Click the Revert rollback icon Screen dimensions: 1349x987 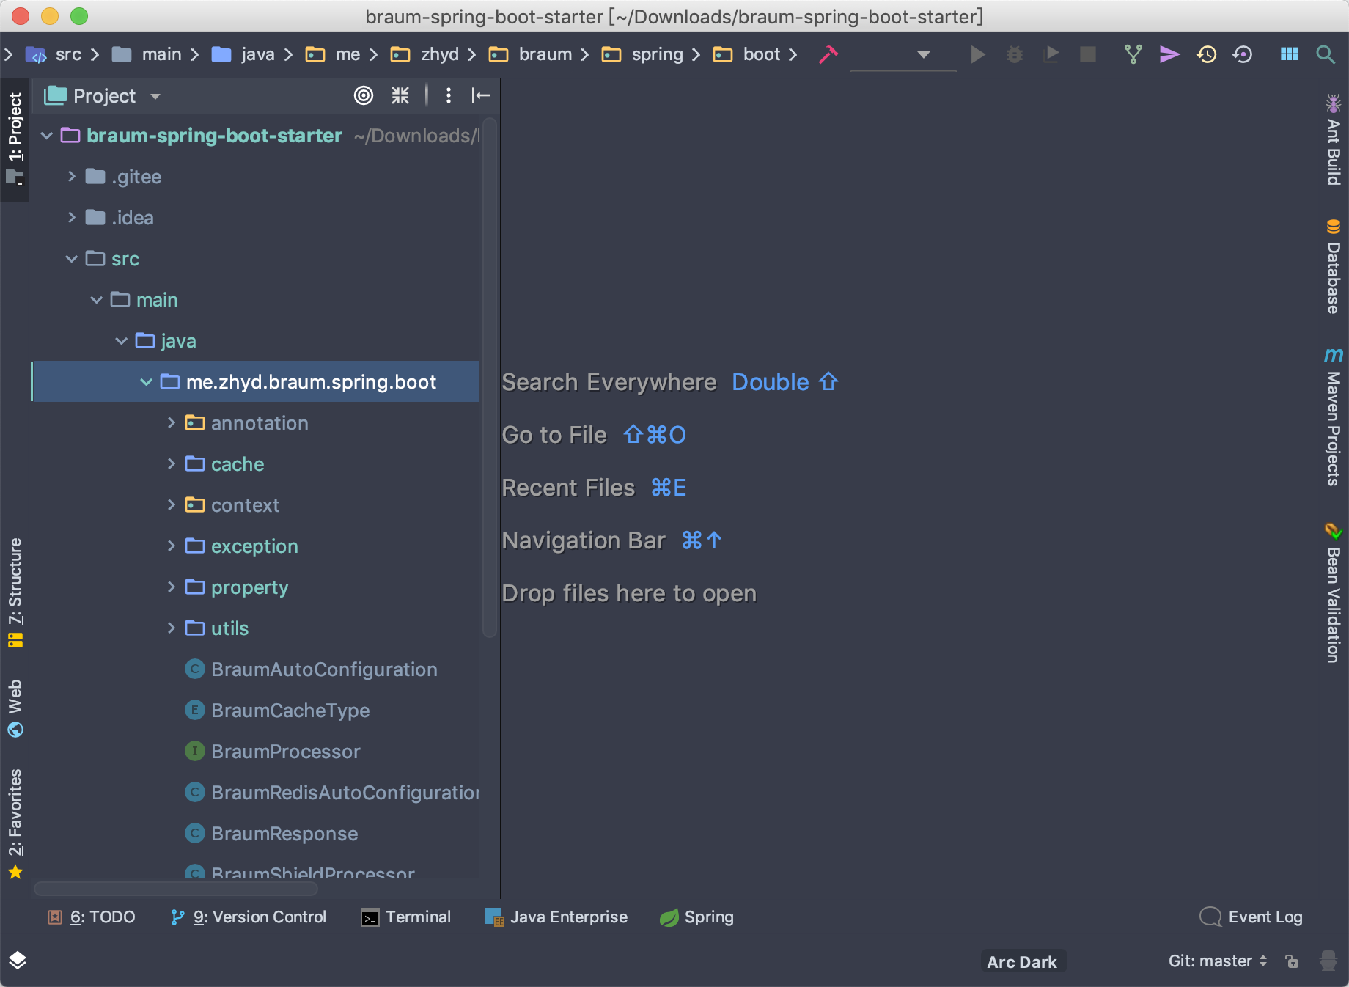pos(1243,54)
